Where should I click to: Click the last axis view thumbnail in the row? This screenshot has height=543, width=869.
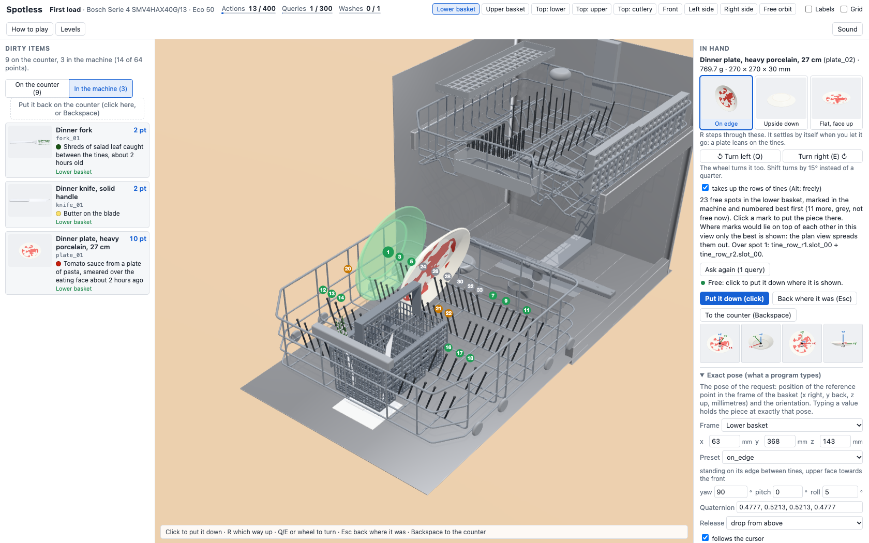click(843, 343)
